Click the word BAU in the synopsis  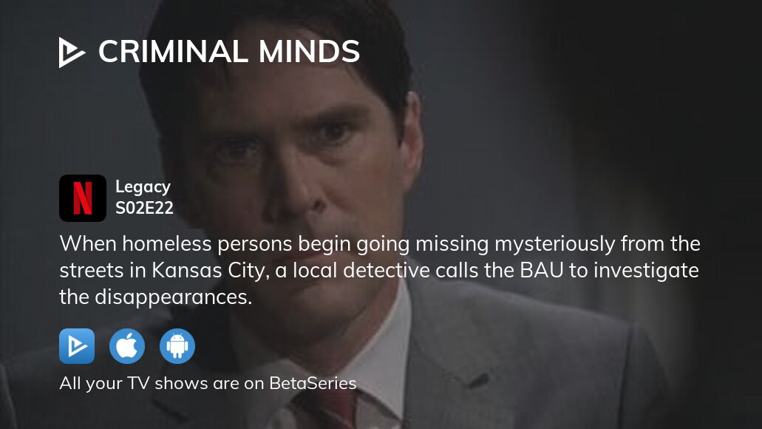coord(541,271)
